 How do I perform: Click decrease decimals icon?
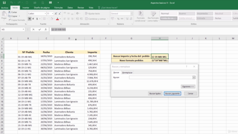(131, 19)
